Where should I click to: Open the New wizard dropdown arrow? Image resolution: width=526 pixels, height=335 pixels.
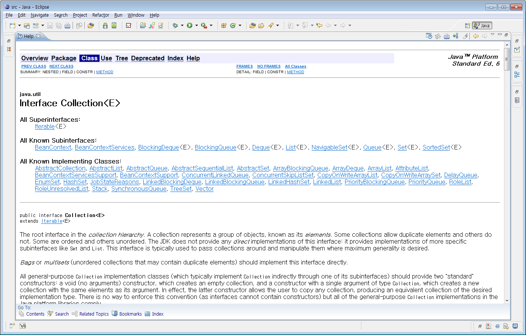point(19,25)
